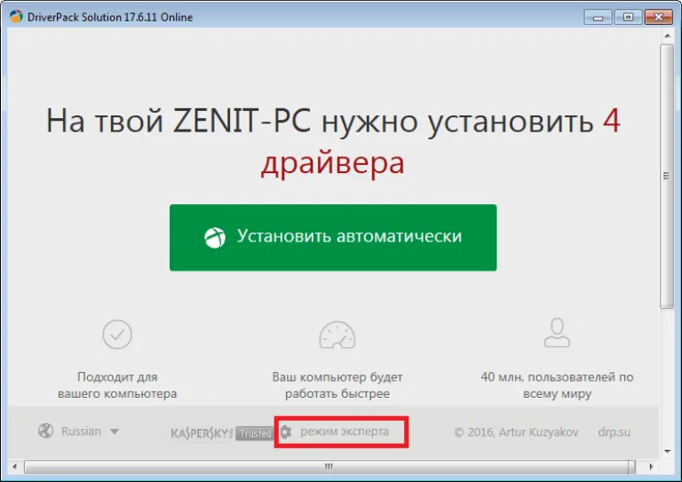Open the drp.su link
Screen dimensions: 682x482
click(x=614, y=432)
